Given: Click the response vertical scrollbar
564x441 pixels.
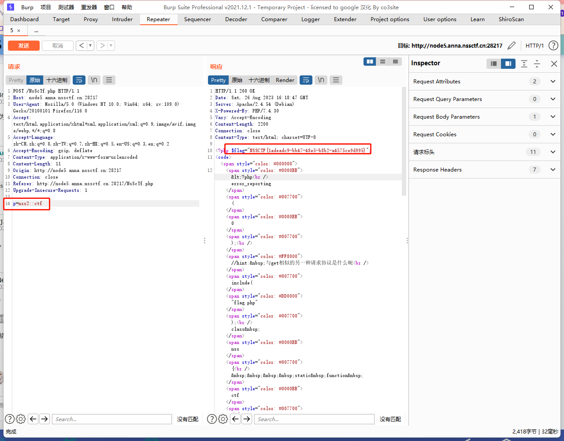Looking at the screenshot, I should [x=404, y=141].
